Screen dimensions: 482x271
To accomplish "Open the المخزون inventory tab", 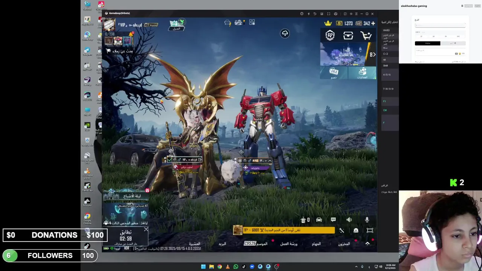I will pos(344,244).
